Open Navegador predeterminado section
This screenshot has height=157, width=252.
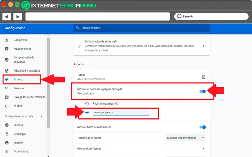point(29,97)
